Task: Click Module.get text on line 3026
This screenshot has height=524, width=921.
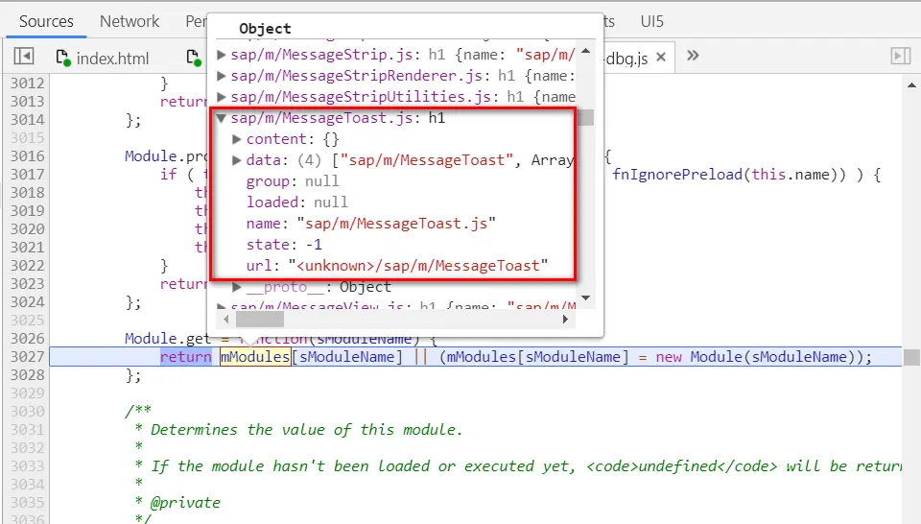Action: click(x=167, y=339)
